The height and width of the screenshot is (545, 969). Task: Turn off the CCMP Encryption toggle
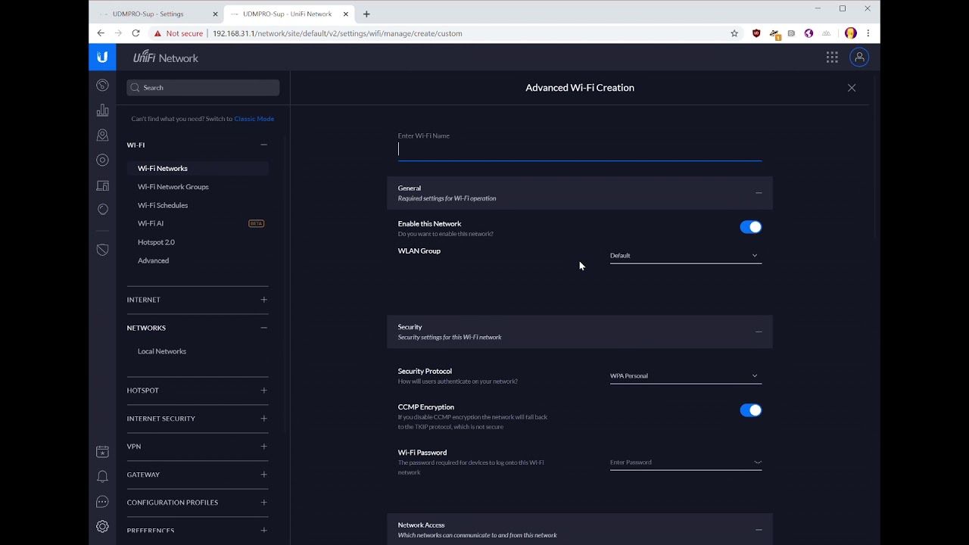point(750,410)
